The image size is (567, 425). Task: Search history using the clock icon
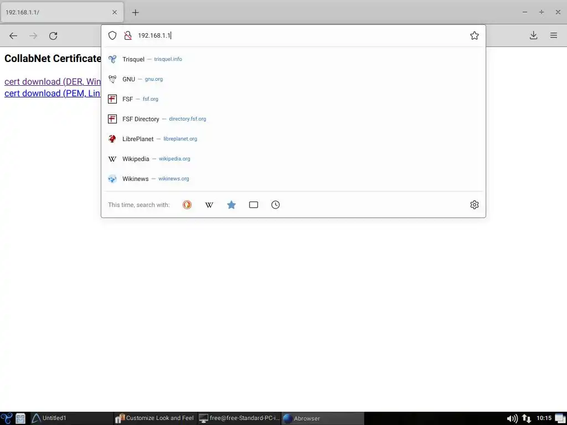(276, 205)
